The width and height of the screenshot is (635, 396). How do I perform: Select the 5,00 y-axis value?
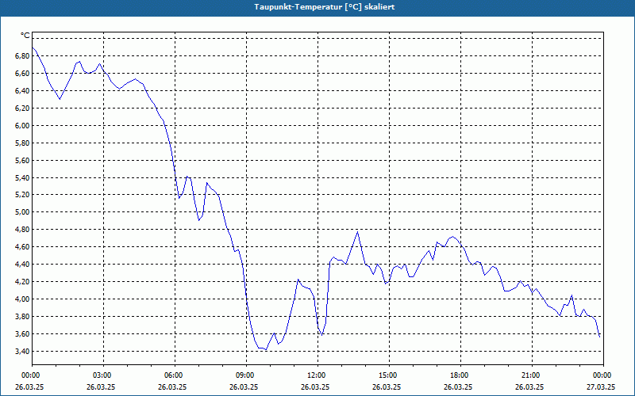click(22, 211)
